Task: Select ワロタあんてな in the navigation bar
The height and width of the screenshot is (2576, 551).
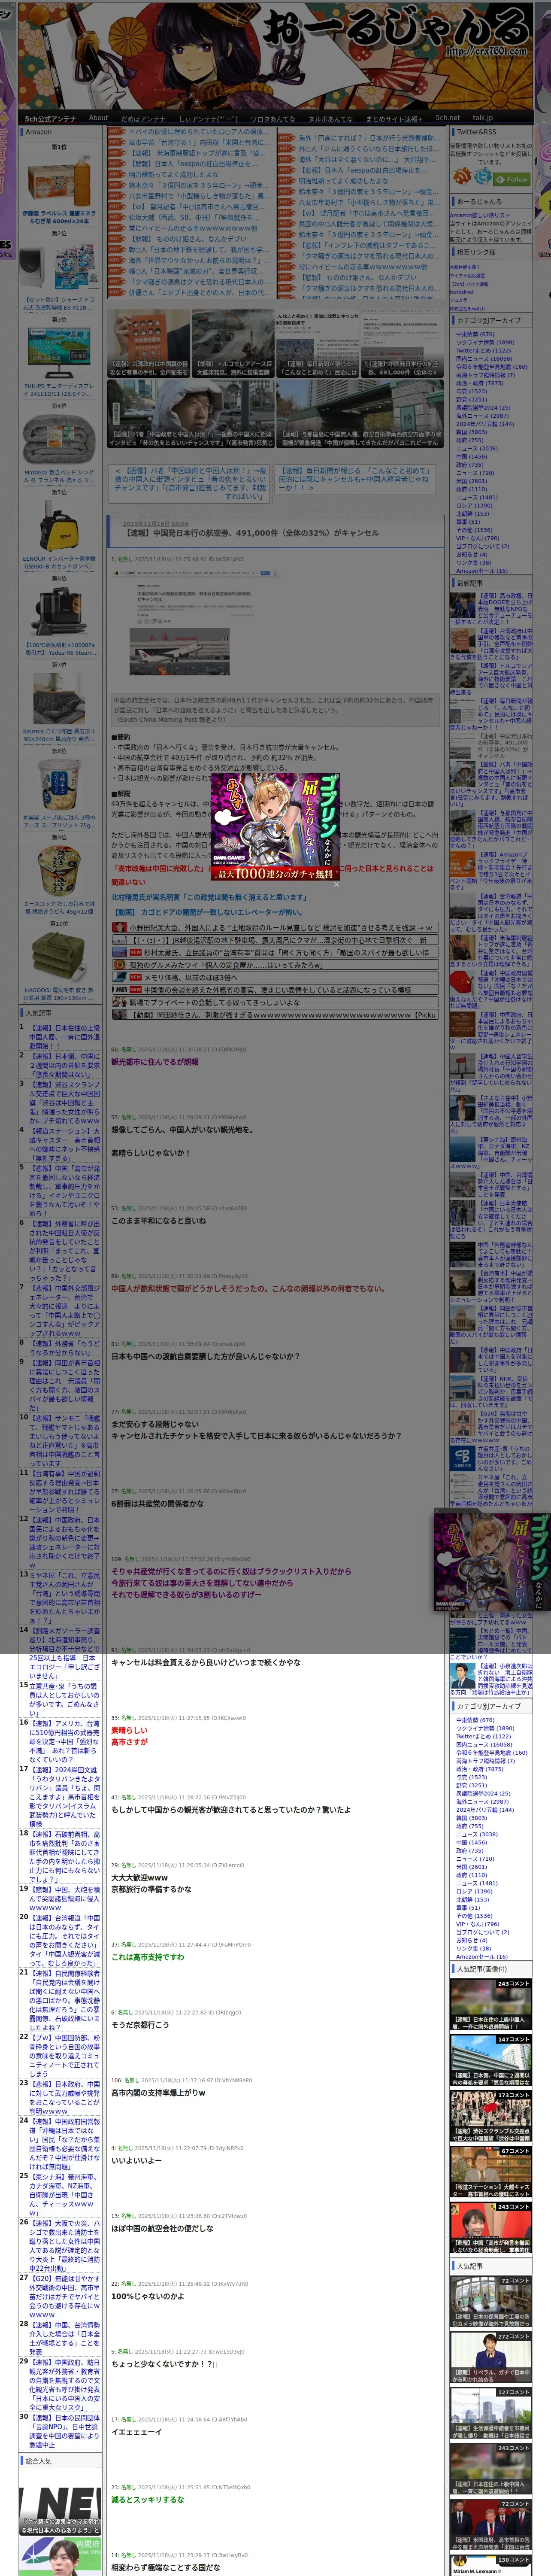Action: point(273,118)
